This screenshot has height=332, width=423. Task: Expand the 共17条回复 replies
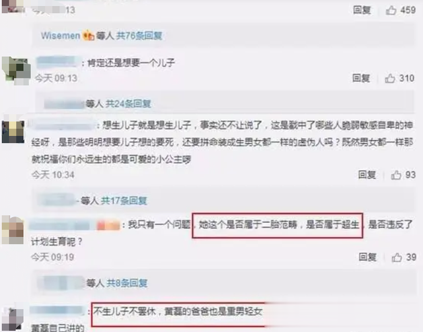pyautogui.click(x=124, y=201)
